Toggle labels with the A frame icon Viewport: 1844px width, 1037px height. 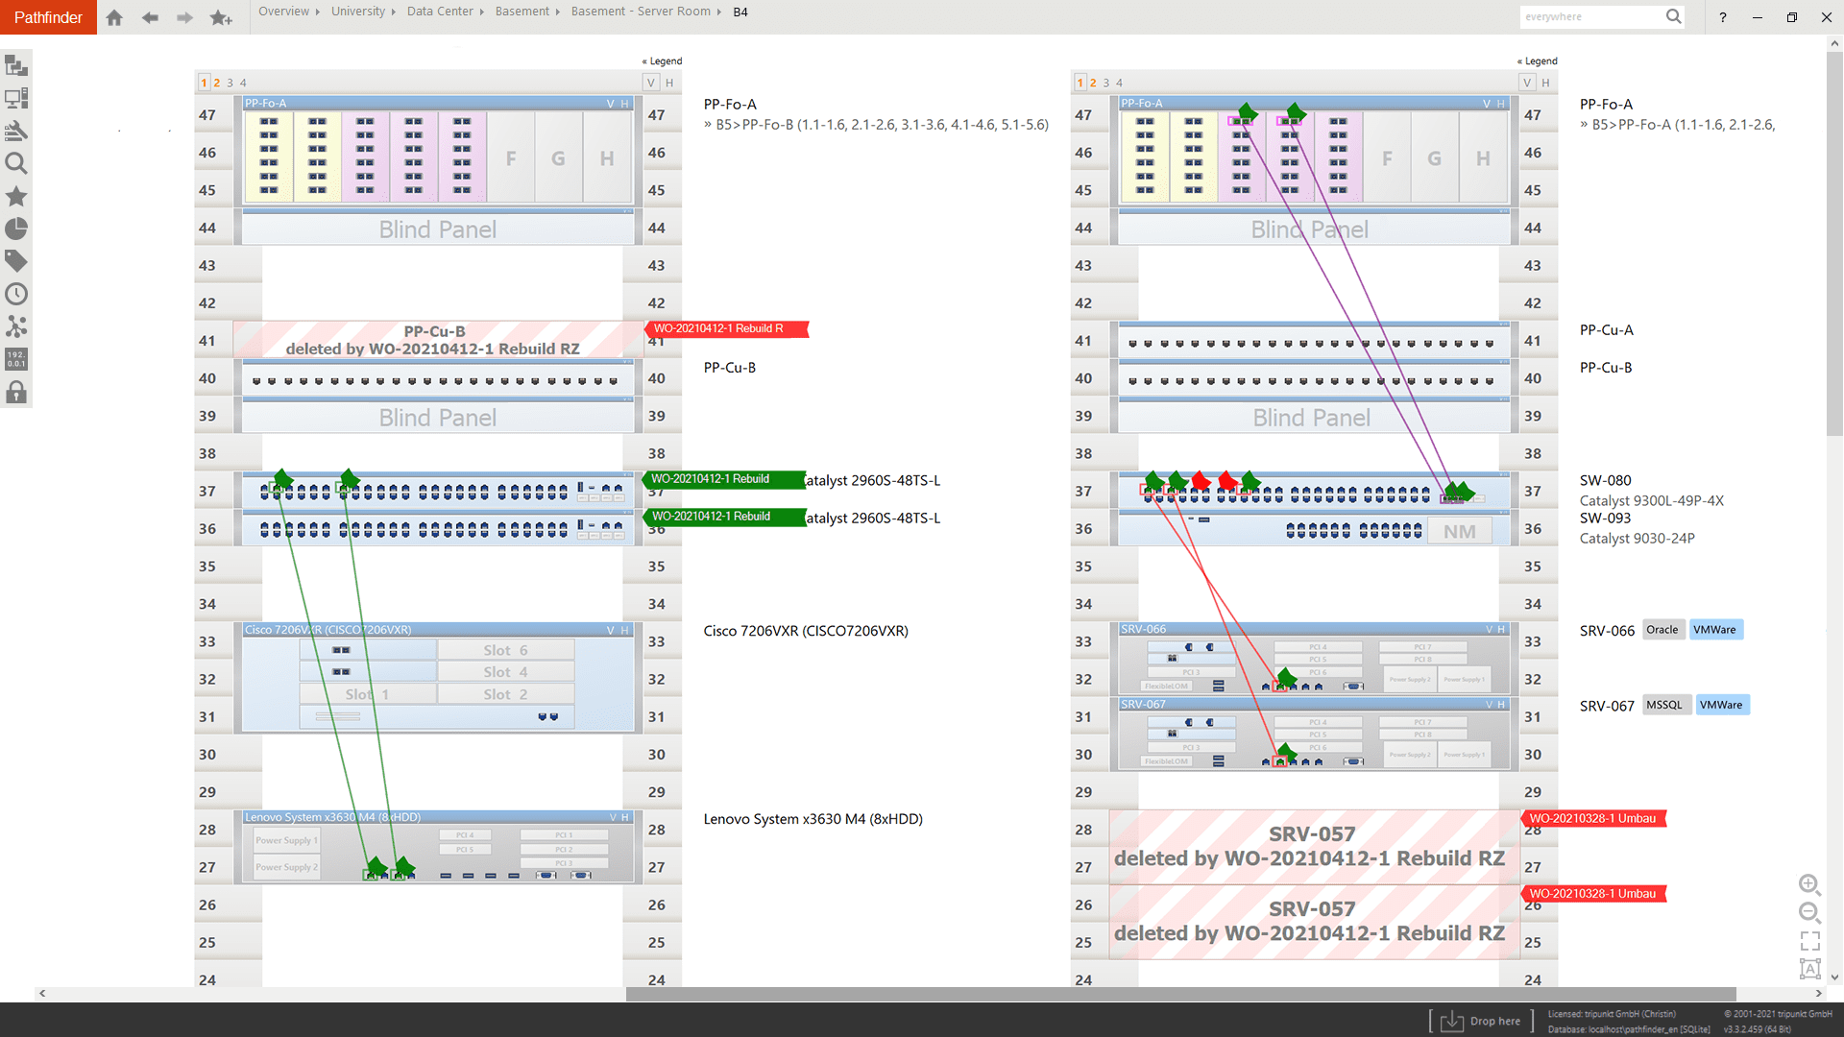click(x=1809, y=968)
